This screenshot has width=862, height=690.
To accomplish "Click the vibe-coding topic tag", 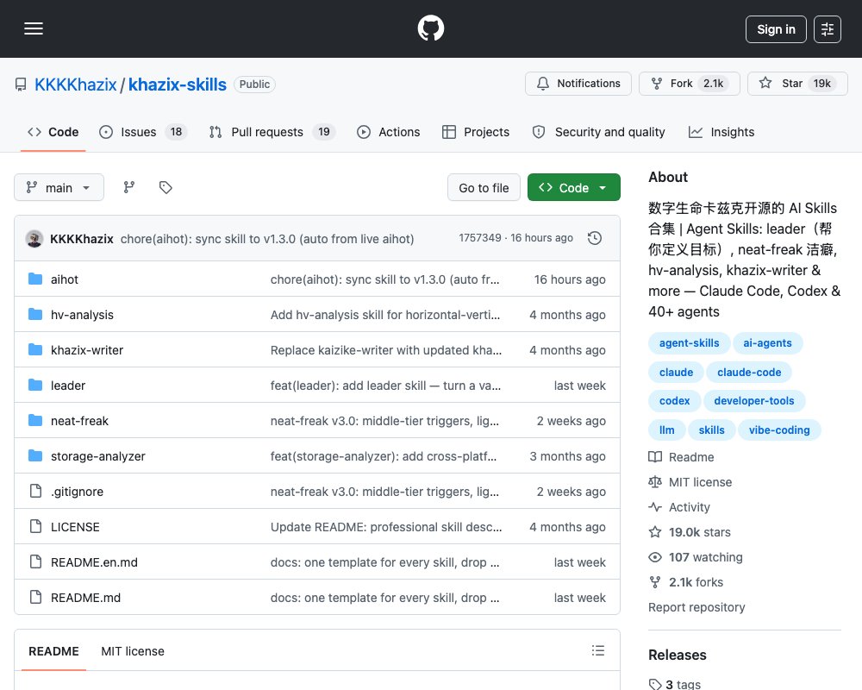I will coord(779,430).
